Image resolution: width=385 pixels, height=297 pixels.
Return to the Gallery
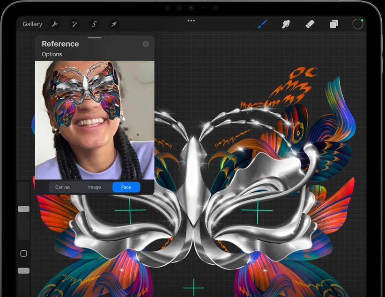tap(32, 24)
